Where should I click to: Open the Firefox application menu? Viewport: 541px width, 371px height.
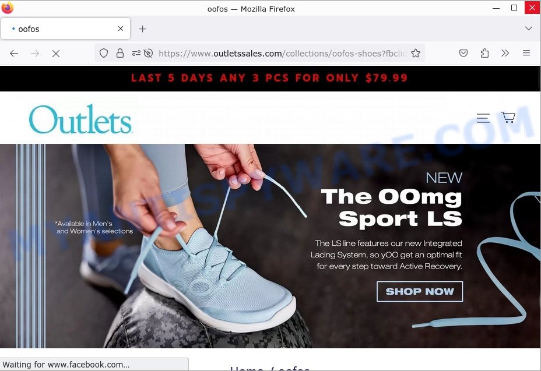click(x=526, y=53)
